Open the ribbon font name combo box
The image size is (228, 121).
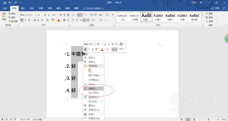tap(27, 15)
